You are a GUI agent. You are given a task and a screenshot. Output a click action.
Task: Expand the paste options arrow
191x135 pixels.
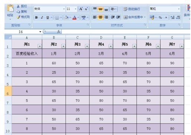pyautogui.click(x=10, y=19)
